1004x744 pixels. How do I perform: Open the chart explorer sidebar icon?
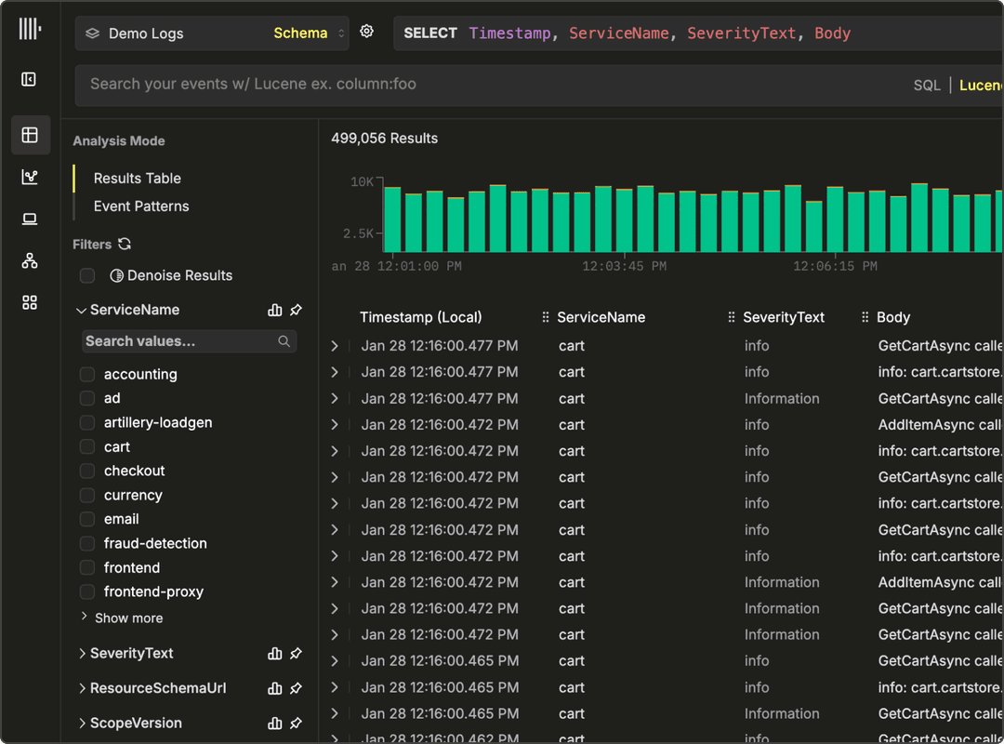[x=30, y=177]
